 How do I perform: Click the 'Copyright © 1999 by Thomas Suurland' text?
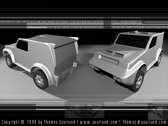coord(39,122)
